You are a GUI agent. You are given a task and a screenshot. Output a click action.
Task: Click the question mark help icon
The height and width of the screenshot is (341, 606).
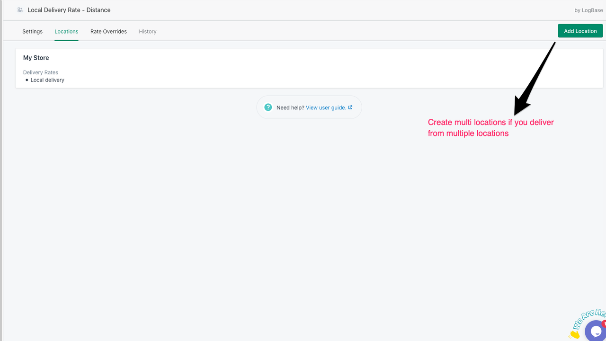pos(268,108)
